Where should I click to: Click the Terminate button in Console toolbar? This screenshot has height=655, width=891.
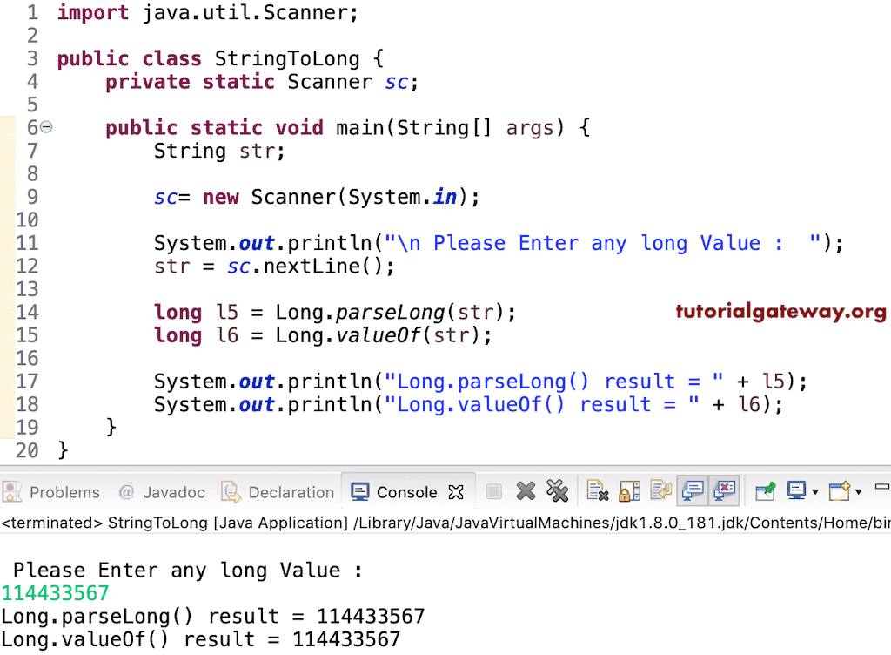[494, 491]
